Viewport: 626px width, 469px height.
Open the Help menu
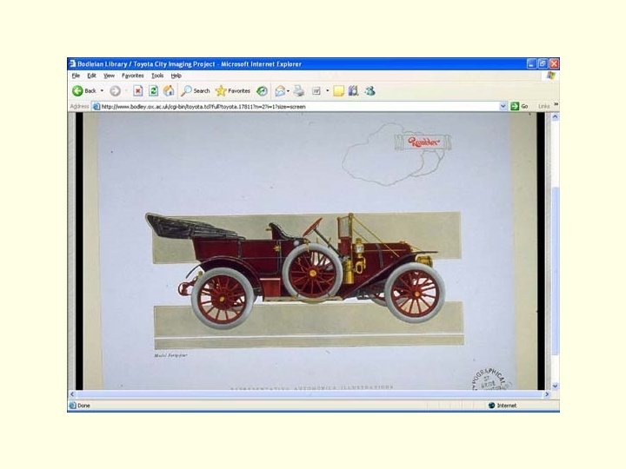176,76
